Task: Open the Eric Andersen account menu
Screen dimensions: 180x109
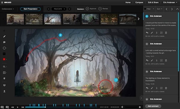Action: pos(170,2)
